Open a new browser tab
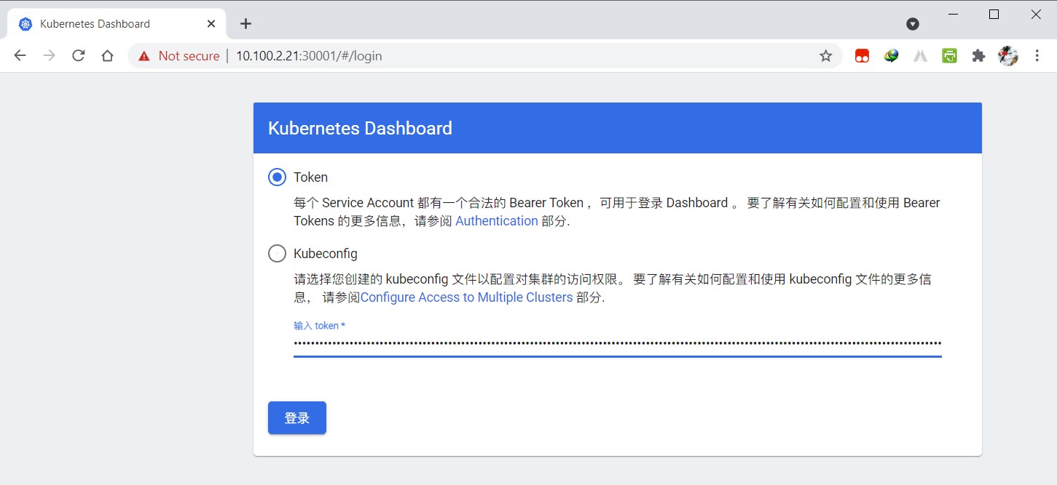Viewport: 1057px width, 485px height. (x=245, y=23)
